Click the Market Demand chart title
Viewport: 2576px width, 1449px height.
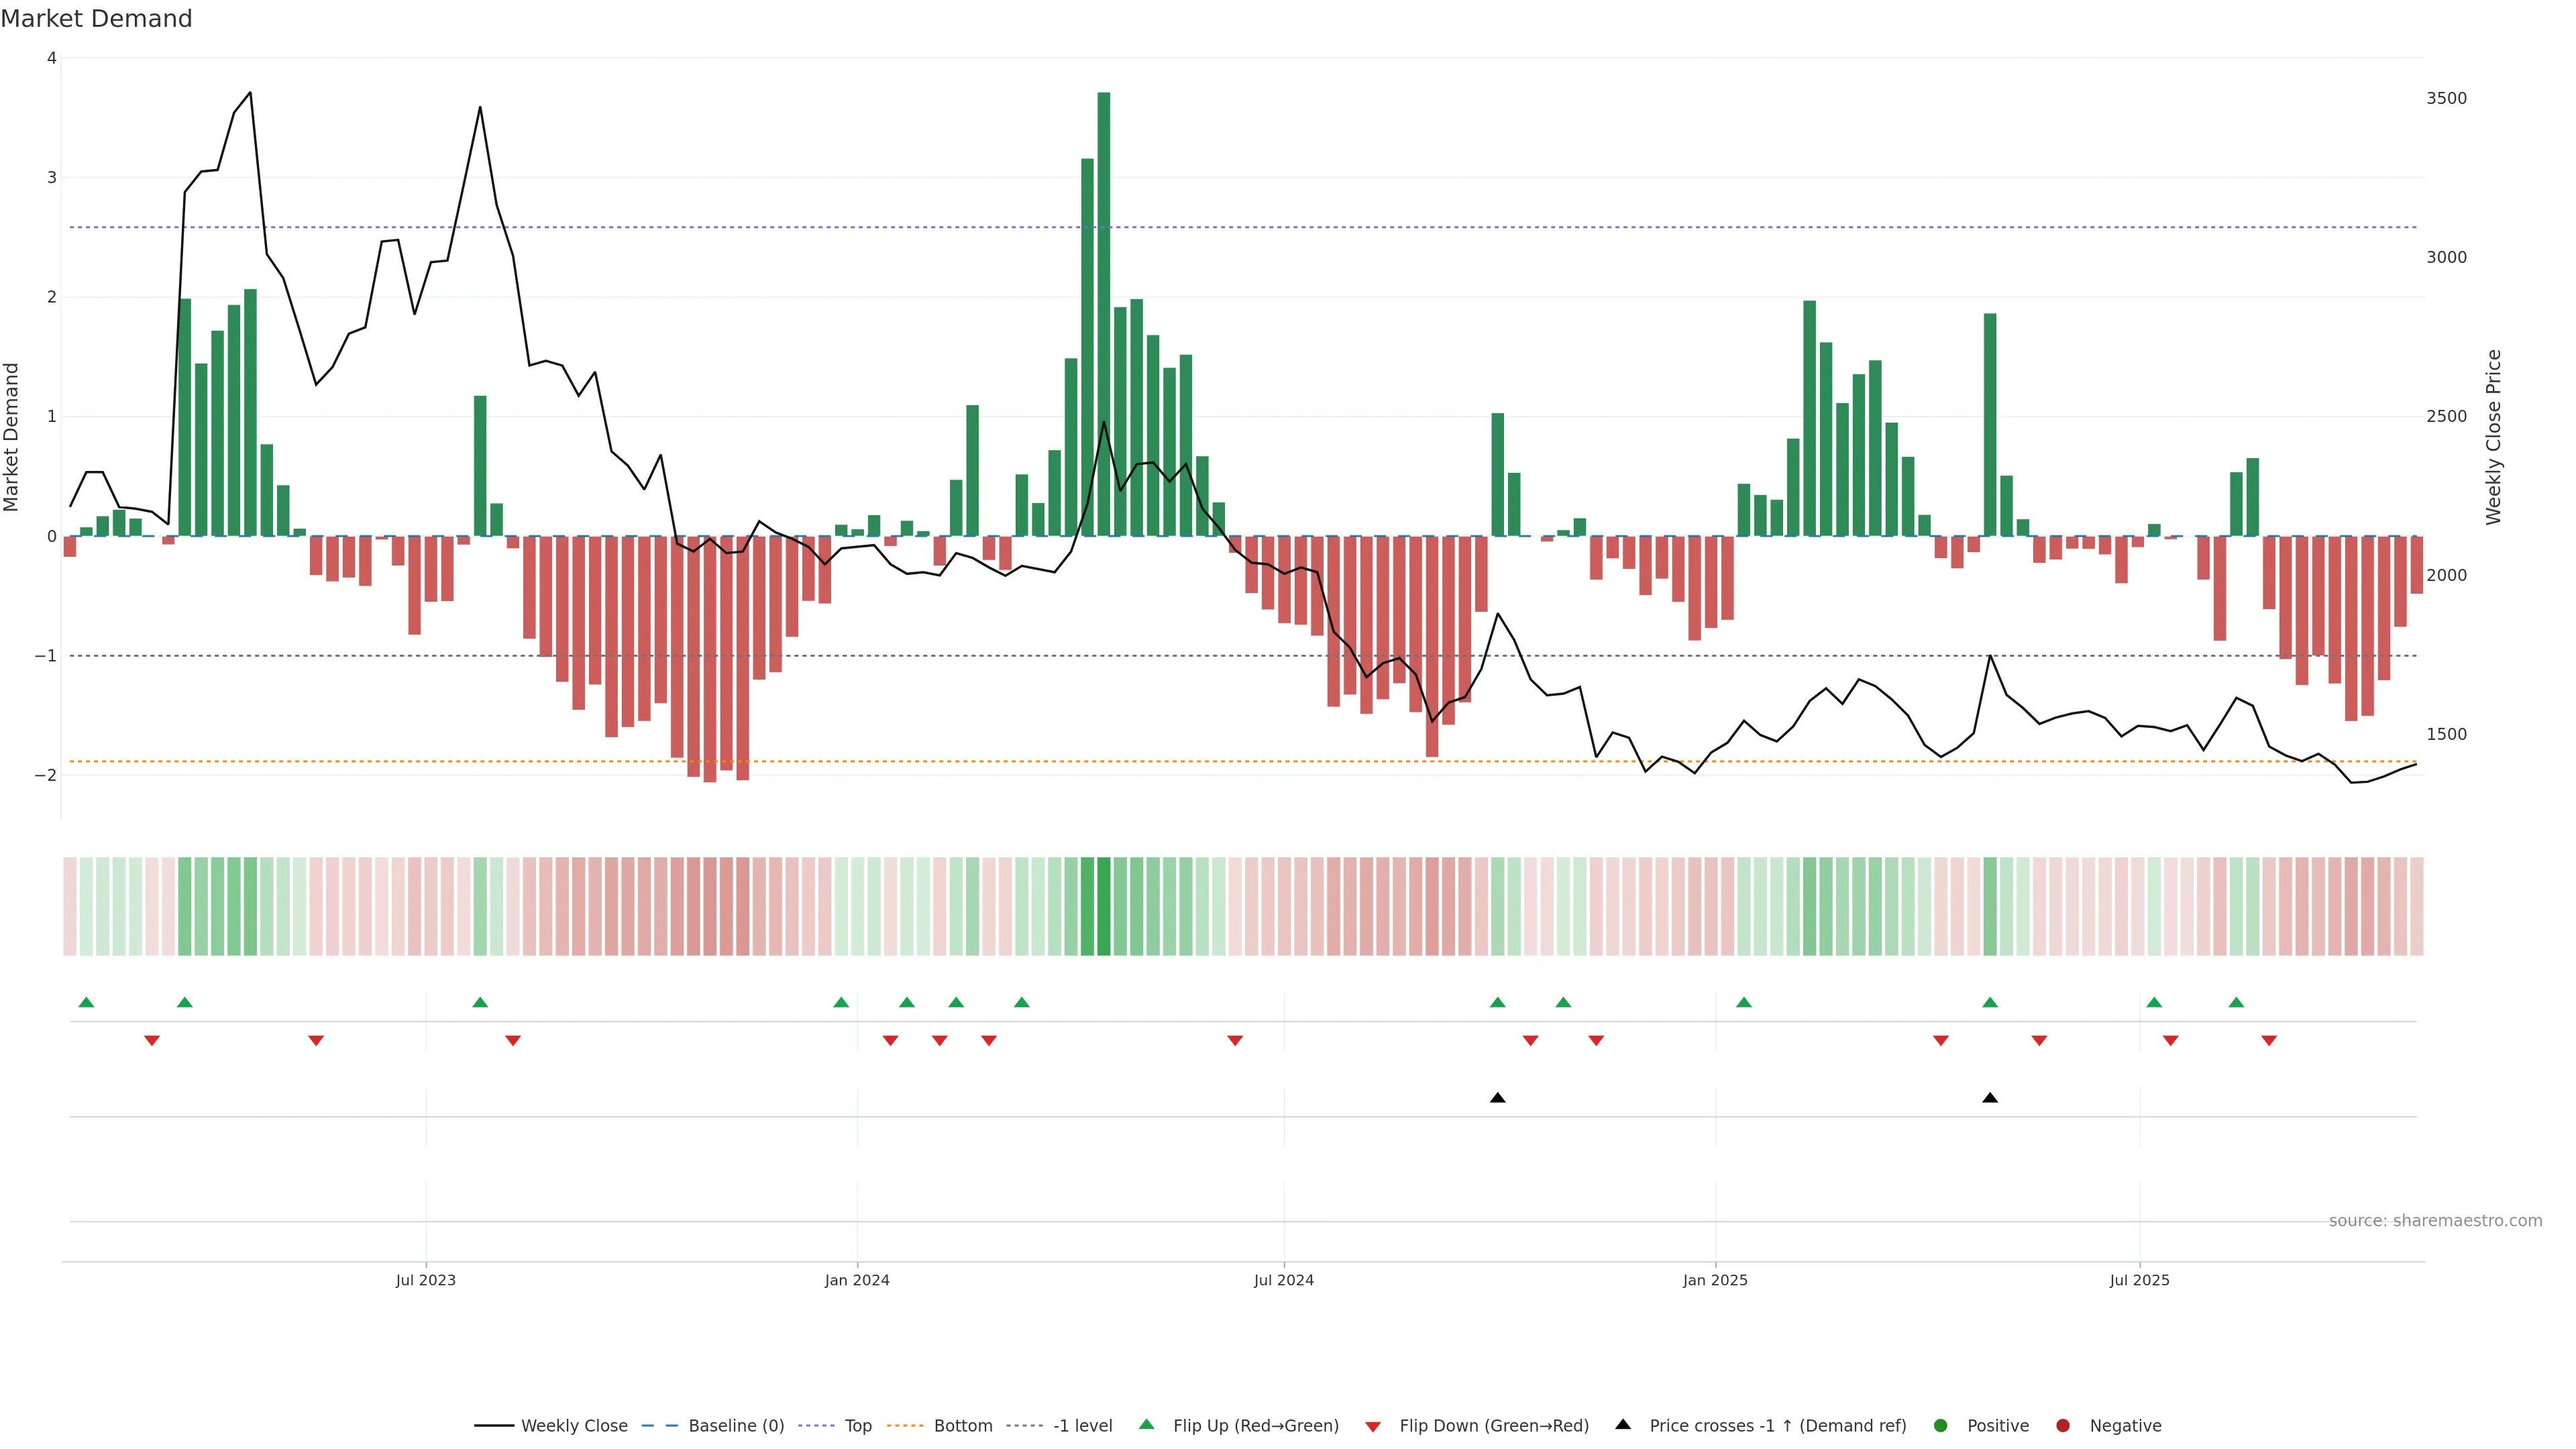96,19
